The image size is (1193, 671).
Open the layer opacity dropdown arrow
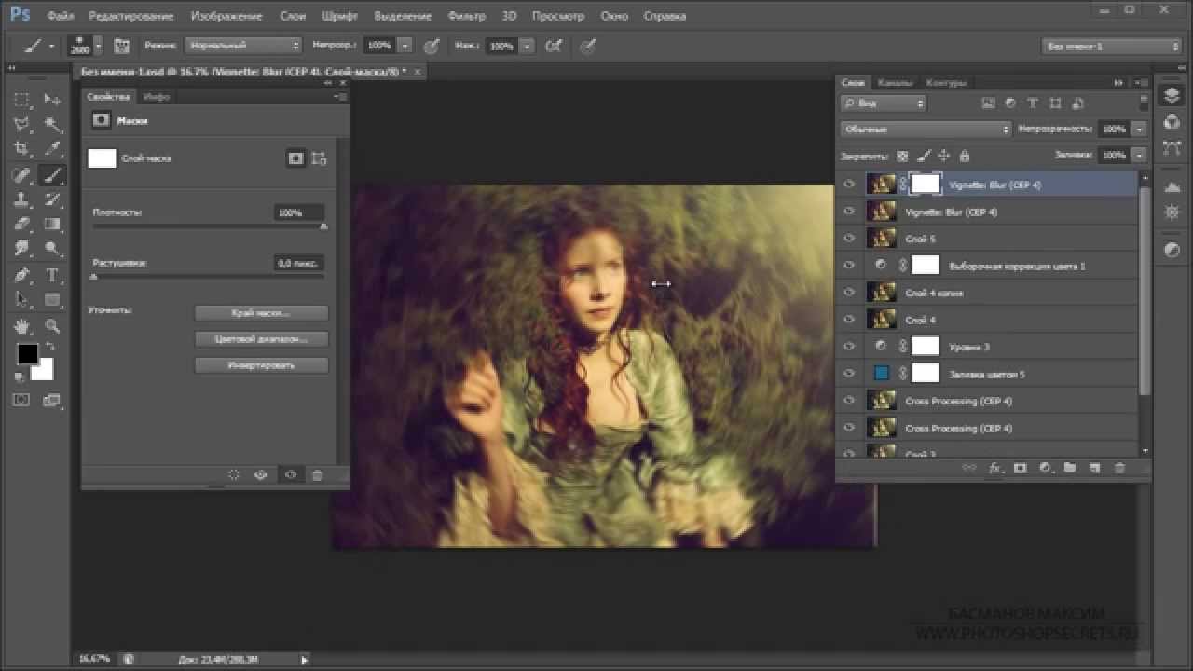pos(1139,130)
